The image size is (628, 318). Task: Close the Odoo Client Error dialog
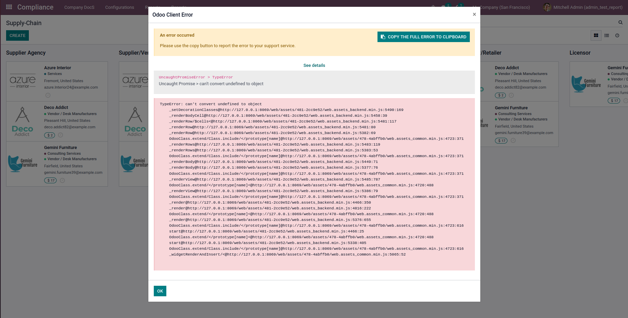474,14
